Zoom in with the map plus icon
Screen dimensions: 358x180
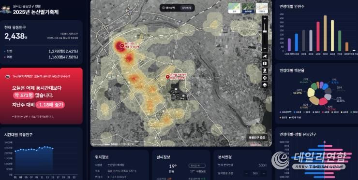point(265,18)
